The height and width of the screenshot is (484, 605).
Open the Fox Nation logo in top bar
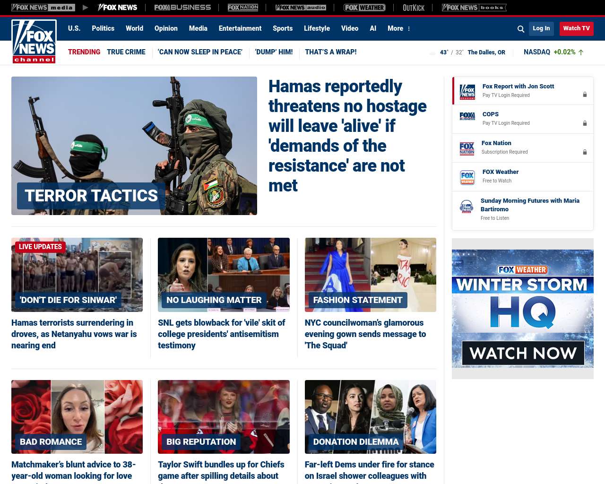pos(243,8)
